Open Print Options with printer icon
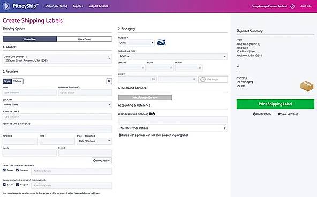The height and width of the screenshot is (197, 317). tap(262, 114)
